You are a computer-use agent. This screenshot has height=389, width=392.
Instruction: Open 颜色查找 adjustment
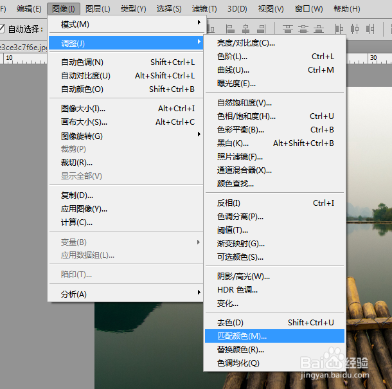[x=274, y=184]
